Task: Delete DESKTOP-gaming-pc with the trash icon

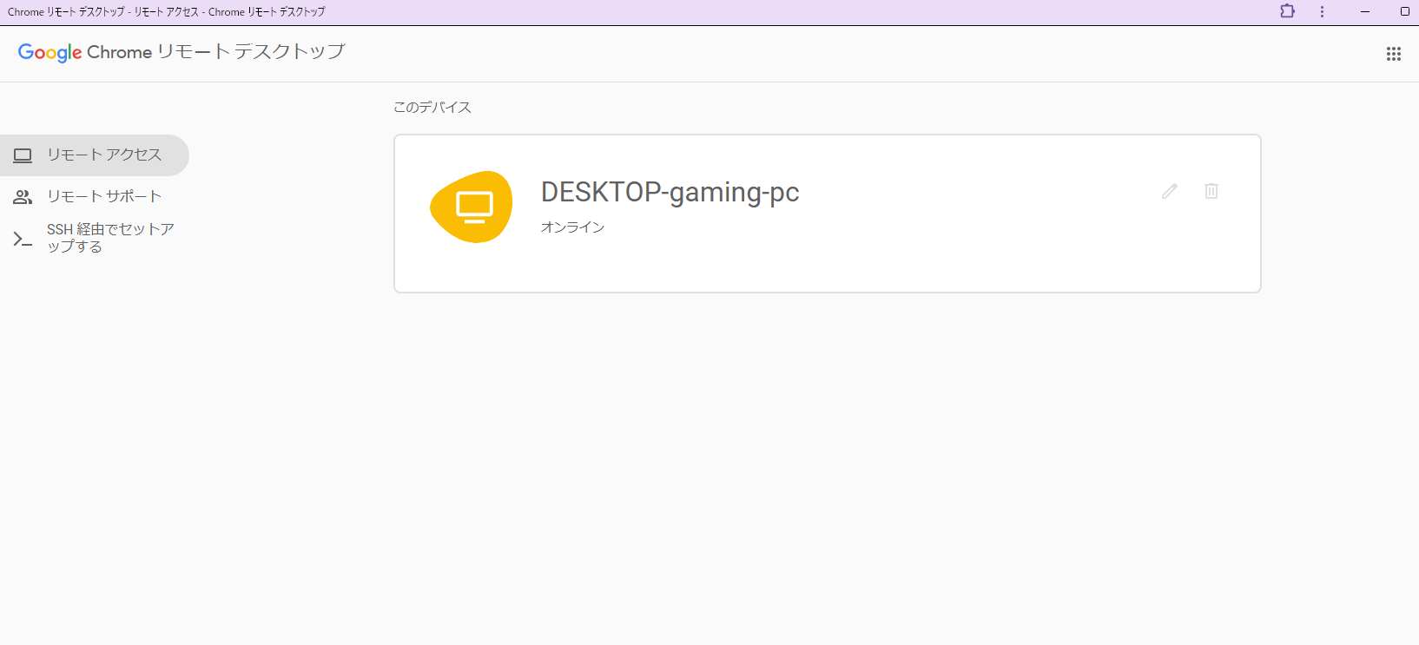Action: click(1211, 191)
